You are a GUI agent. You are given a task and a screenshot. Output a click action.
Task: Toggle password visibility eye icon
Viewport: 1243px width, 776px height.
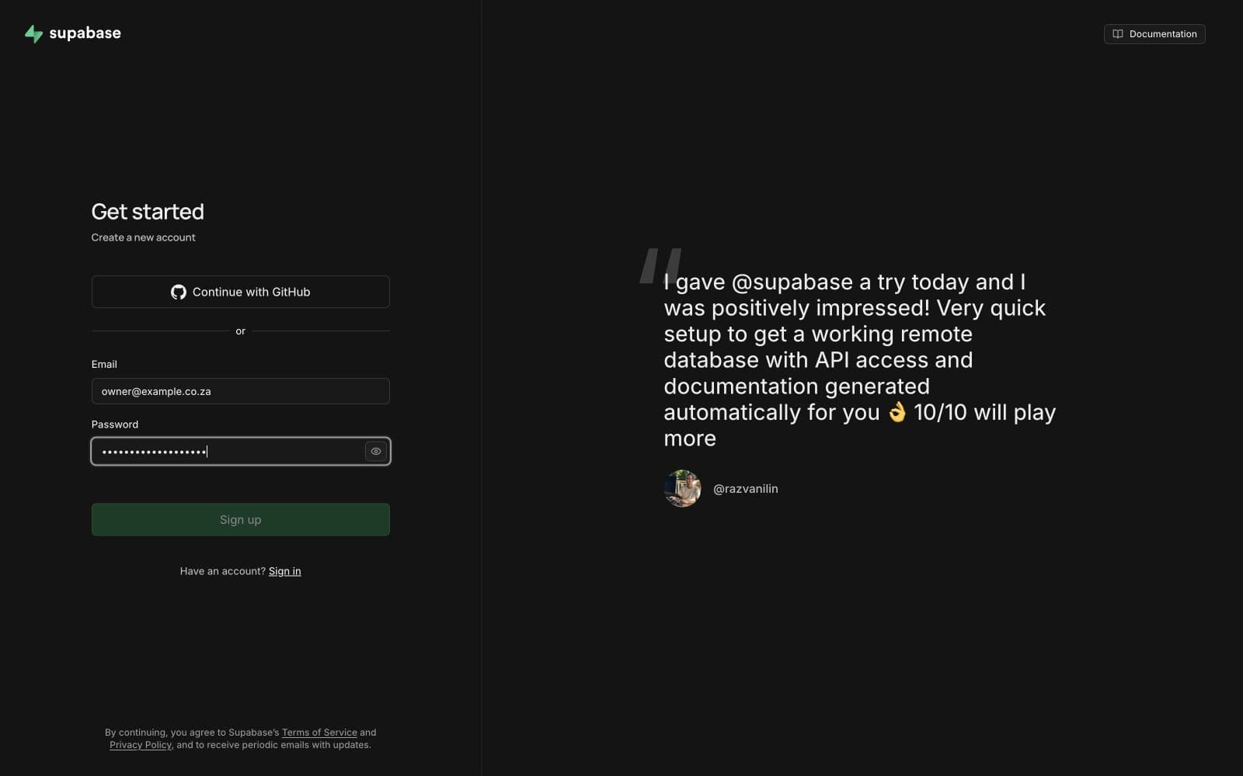click(x=376, y=452)
